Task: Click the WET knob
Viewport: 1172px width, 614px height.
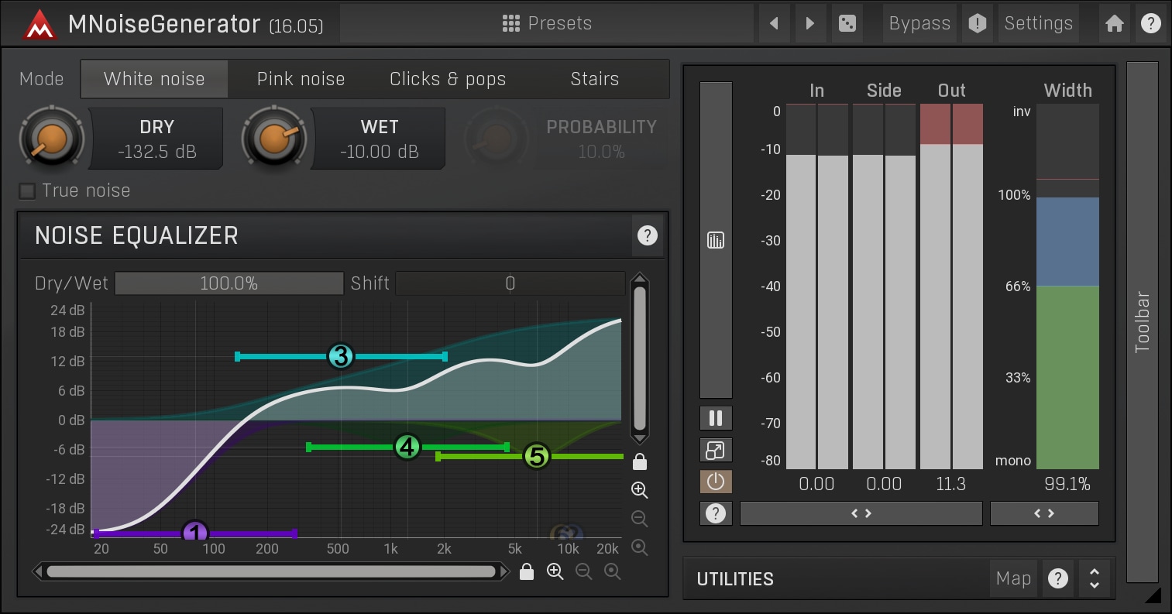Action: 274,139
